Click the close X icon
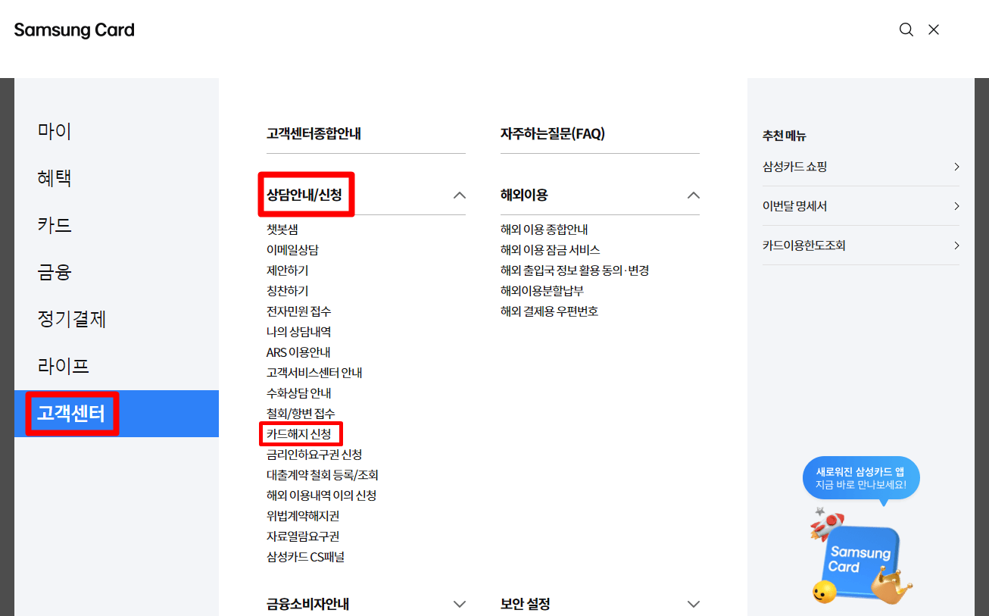This screenshot has width=989, height=616. pos(933,30)
